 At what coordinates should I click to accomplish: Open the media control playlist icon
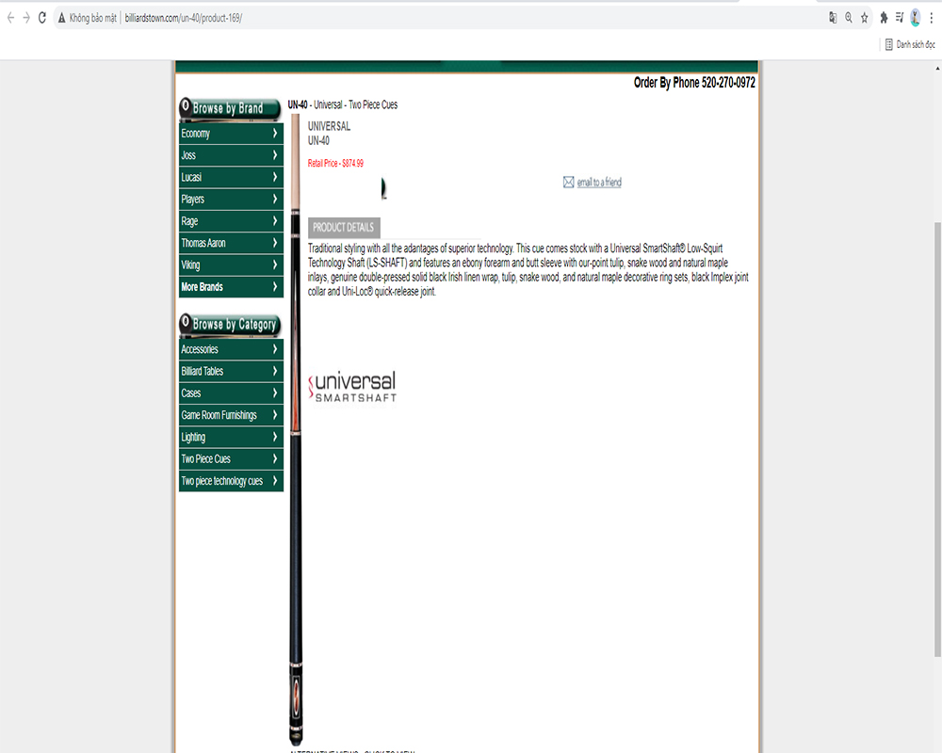(x=900, y=18)
